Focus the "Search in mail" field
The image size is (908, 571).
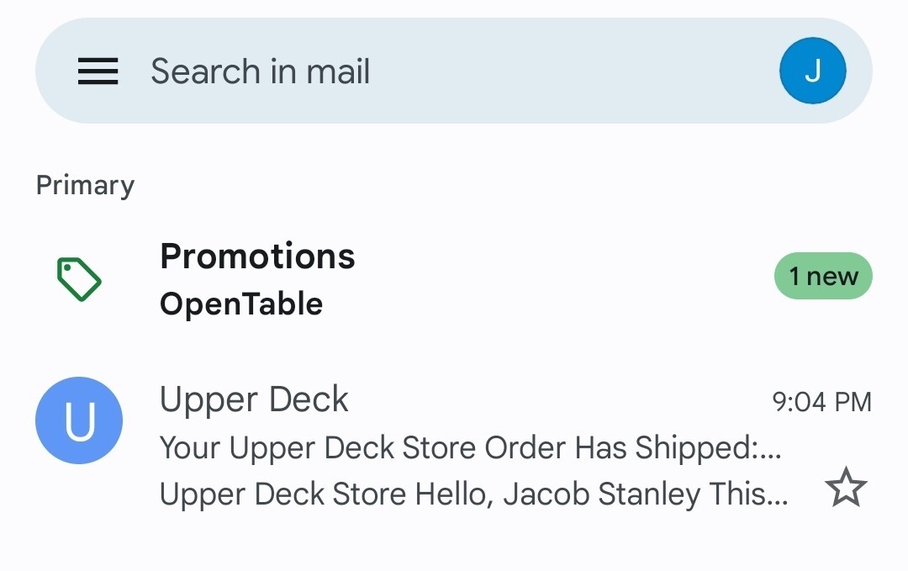click(x=261, y=71)
